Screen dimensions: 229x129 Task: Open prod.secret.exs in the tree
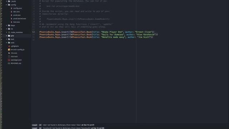point(20,19)
